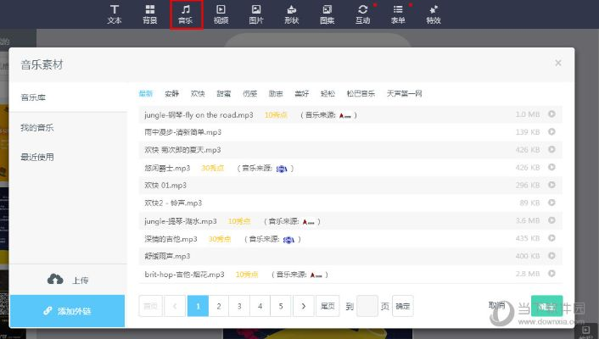Open the 图集 gallery tool

(327, 14)
